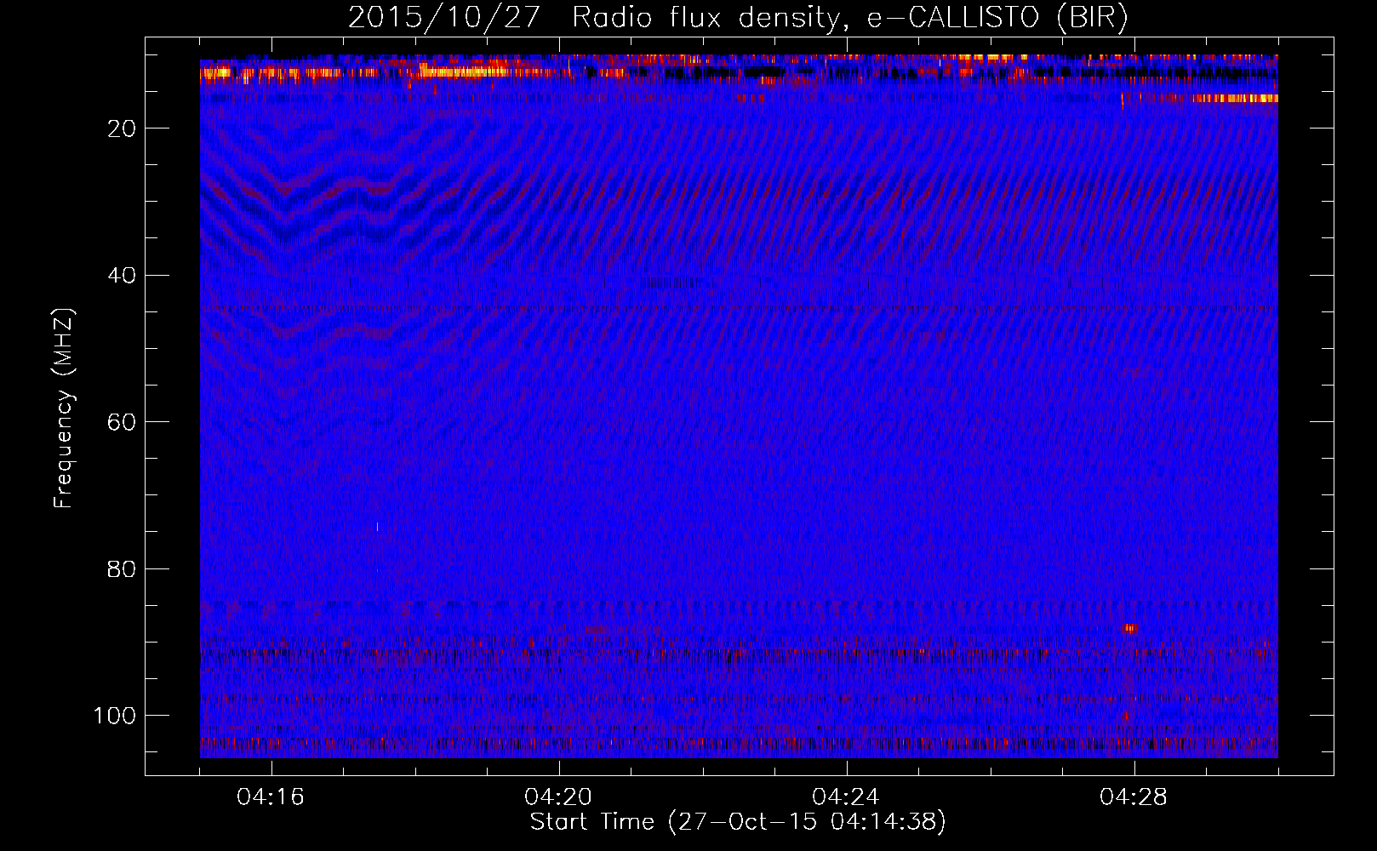Click the 'Start Time (27-Oct-15 04:14:38)' label

pyautogui.click(x=738, y=822)
